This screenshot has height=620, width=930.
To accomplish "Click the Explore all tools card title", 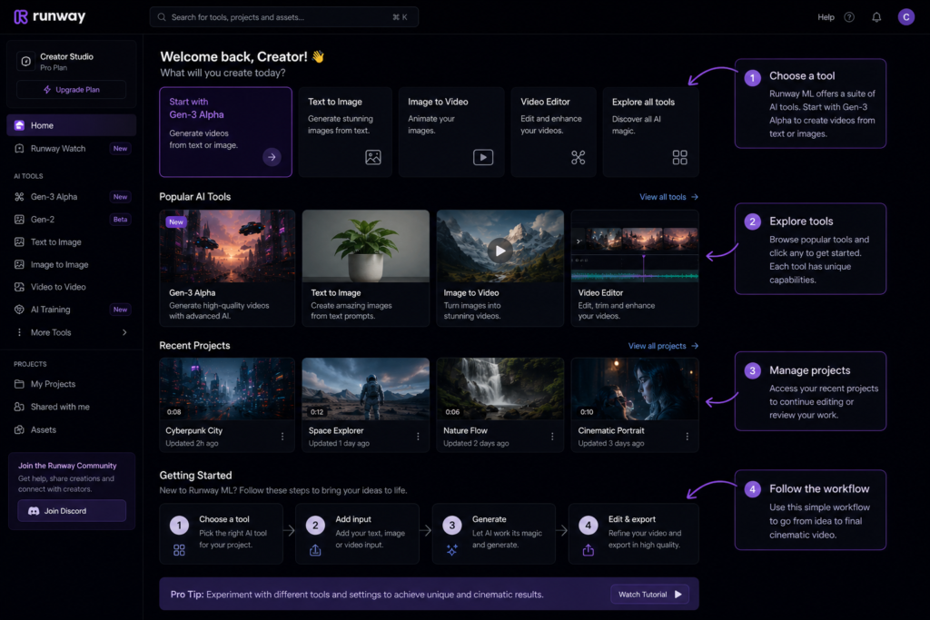I will [643, 102].
